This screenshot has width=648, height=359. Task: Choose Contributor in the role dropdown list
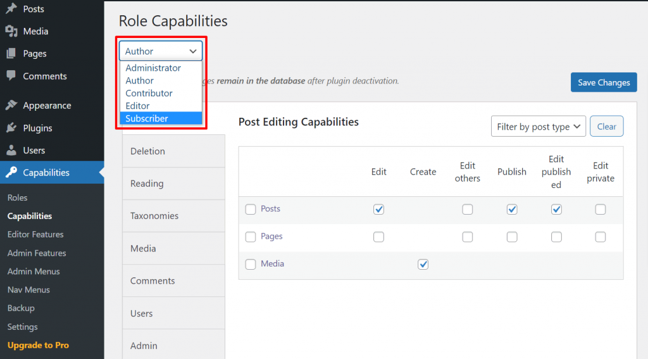coord(149,93)
